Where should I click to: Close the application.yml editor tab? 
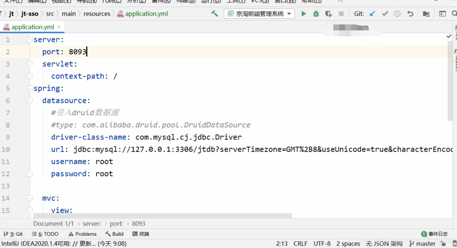pyautogui.click(x=59, y=27)
